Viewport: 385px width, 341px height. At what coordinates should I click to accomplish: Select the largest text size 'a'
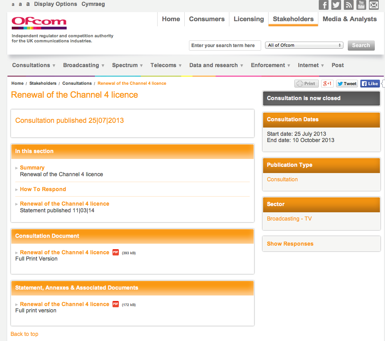28,4
